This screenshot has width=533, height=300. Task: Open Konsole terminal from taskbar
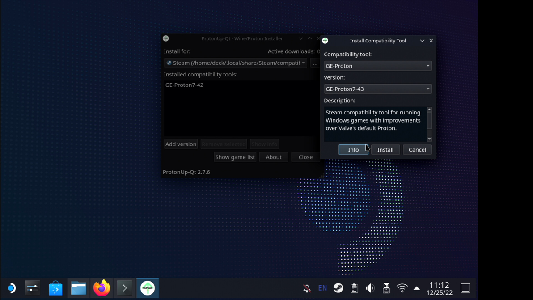pos(124,288)
